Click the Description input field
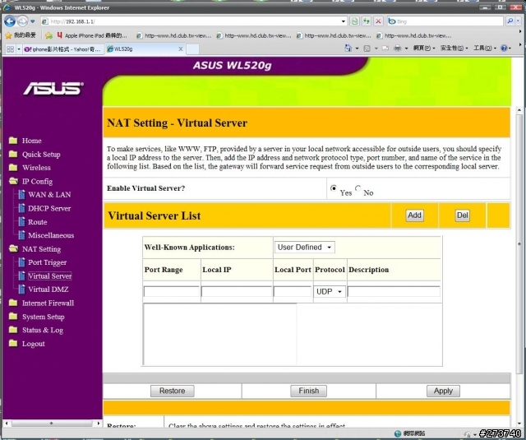526x440 pixels. tap(394, 292)
